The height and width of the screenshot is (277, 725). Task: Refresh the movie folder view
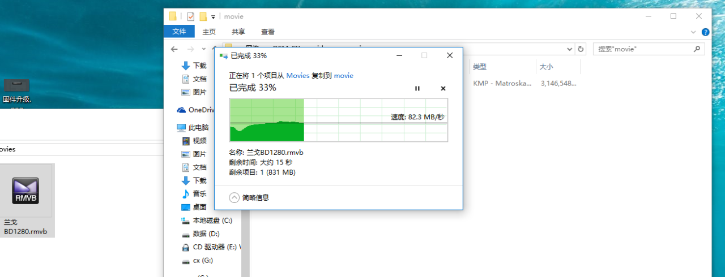[580, 49]
